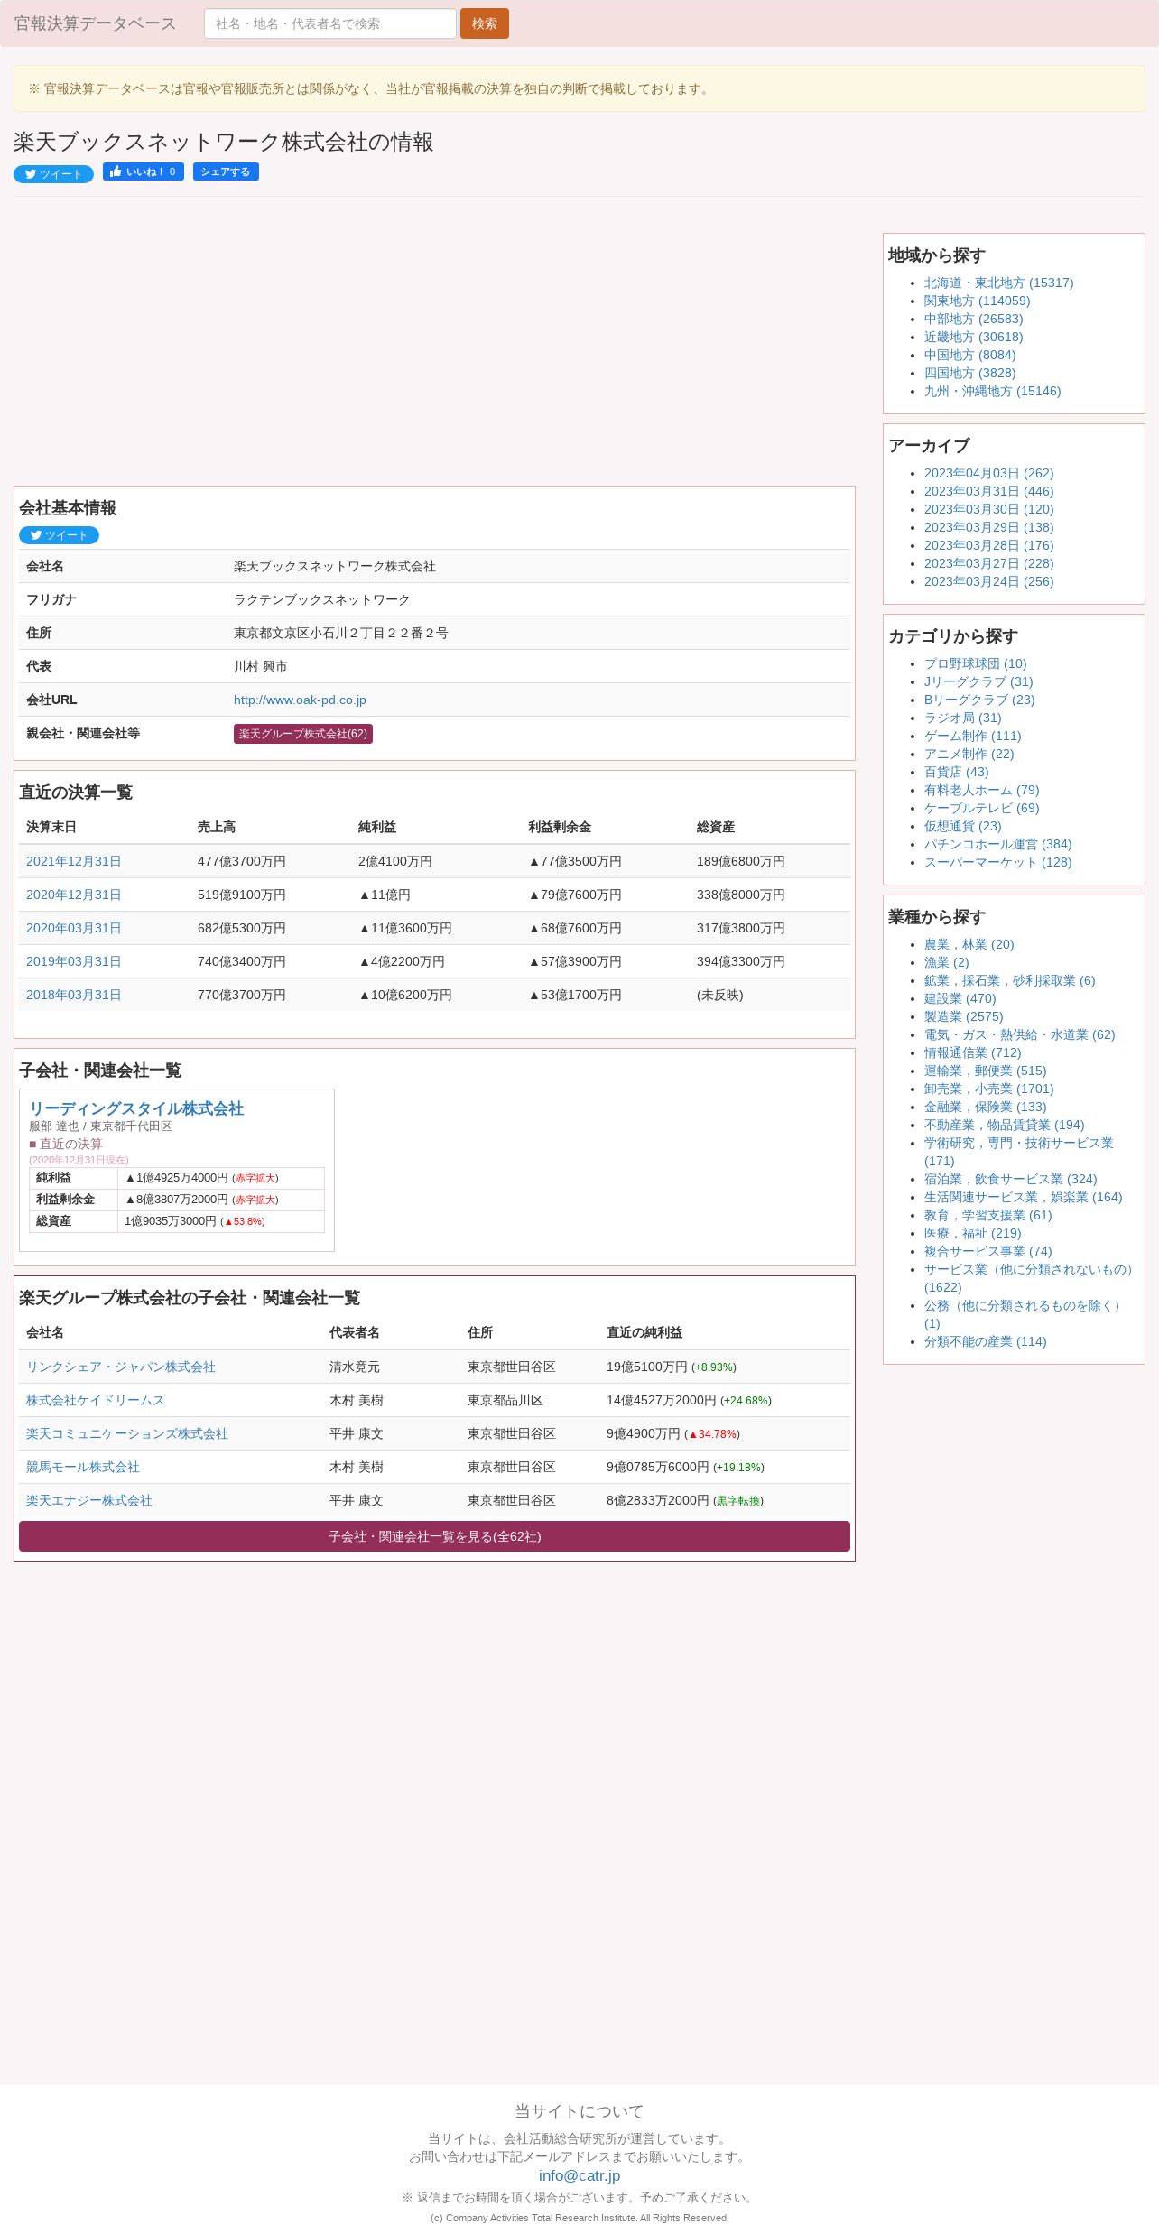Open category アニメ制作 (22)
Screen dimensions: 1159x2234
[969, 754]
